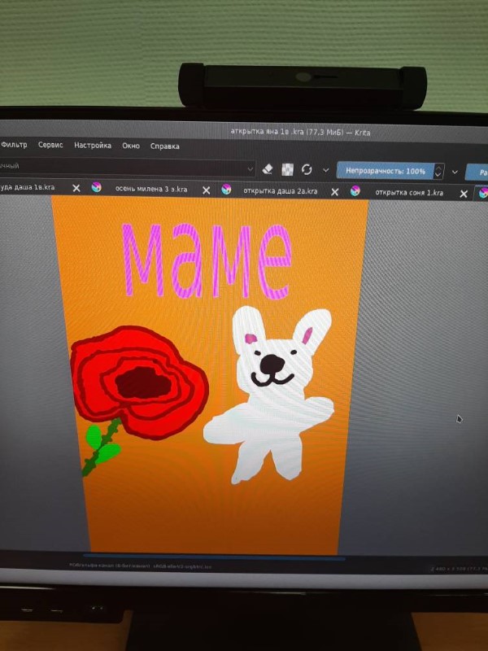Click the opacity slider stepper arrows
This screenshot has height=651, width=488.
click(438, 172)
